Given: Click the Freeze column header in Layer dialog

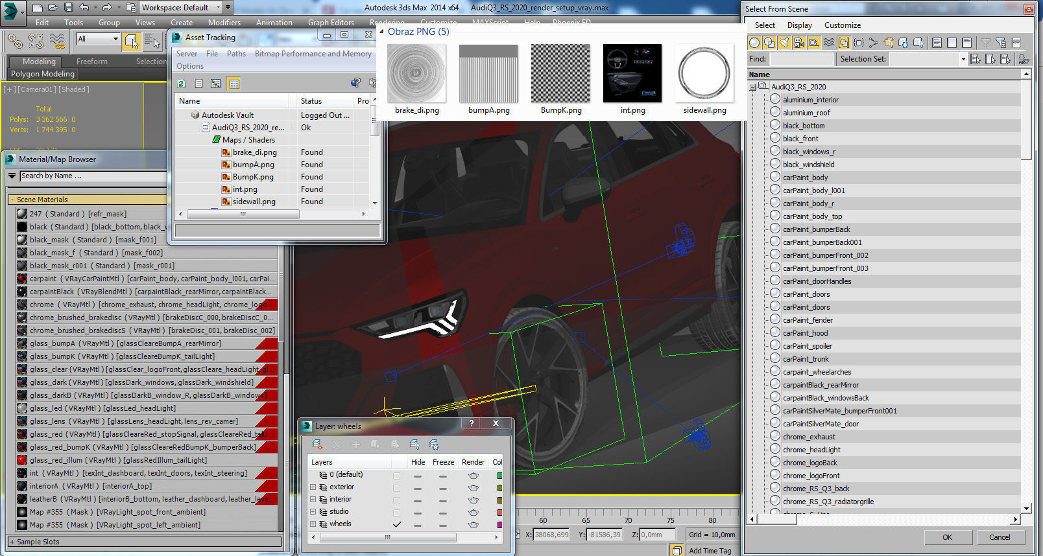Looking at the screenshot, I should tap(444, 462).
